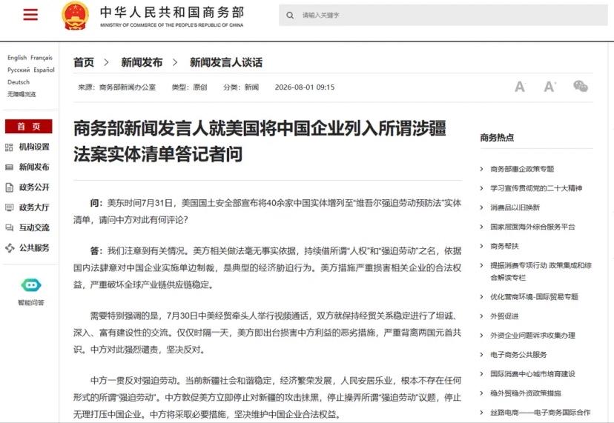Decrease font size with A- icon
The width and height of the screenshot is (614, 423).
coord(520,86)
